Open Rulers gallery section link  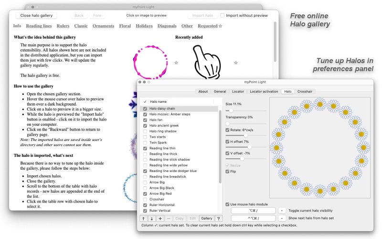[x=63, y=26]
